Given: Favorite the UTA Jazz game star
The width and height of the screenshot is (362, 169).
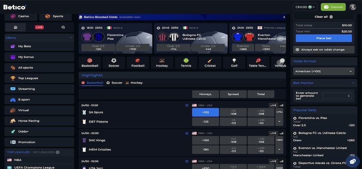Looking at the screenshot, I should coord(187,161).
